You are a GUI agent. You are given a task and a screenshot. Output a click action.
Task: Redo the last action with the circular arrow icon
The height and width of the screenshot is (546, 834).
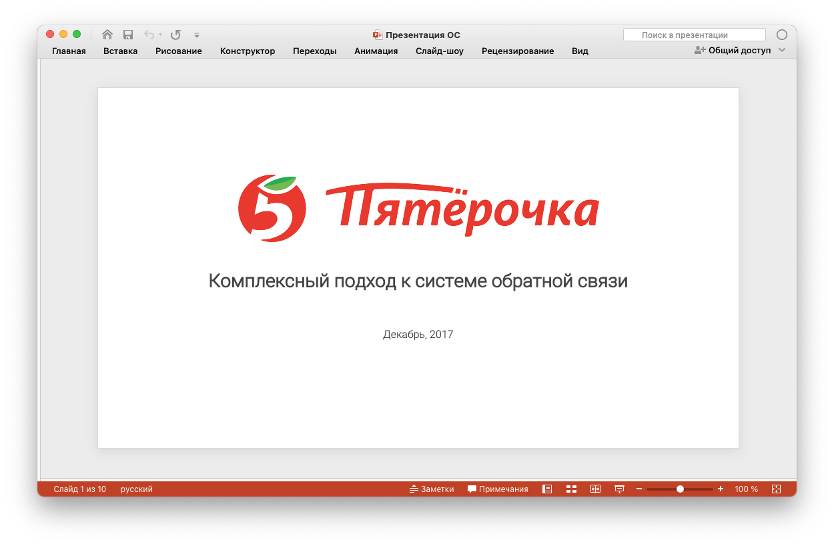(x=176, y=35)
